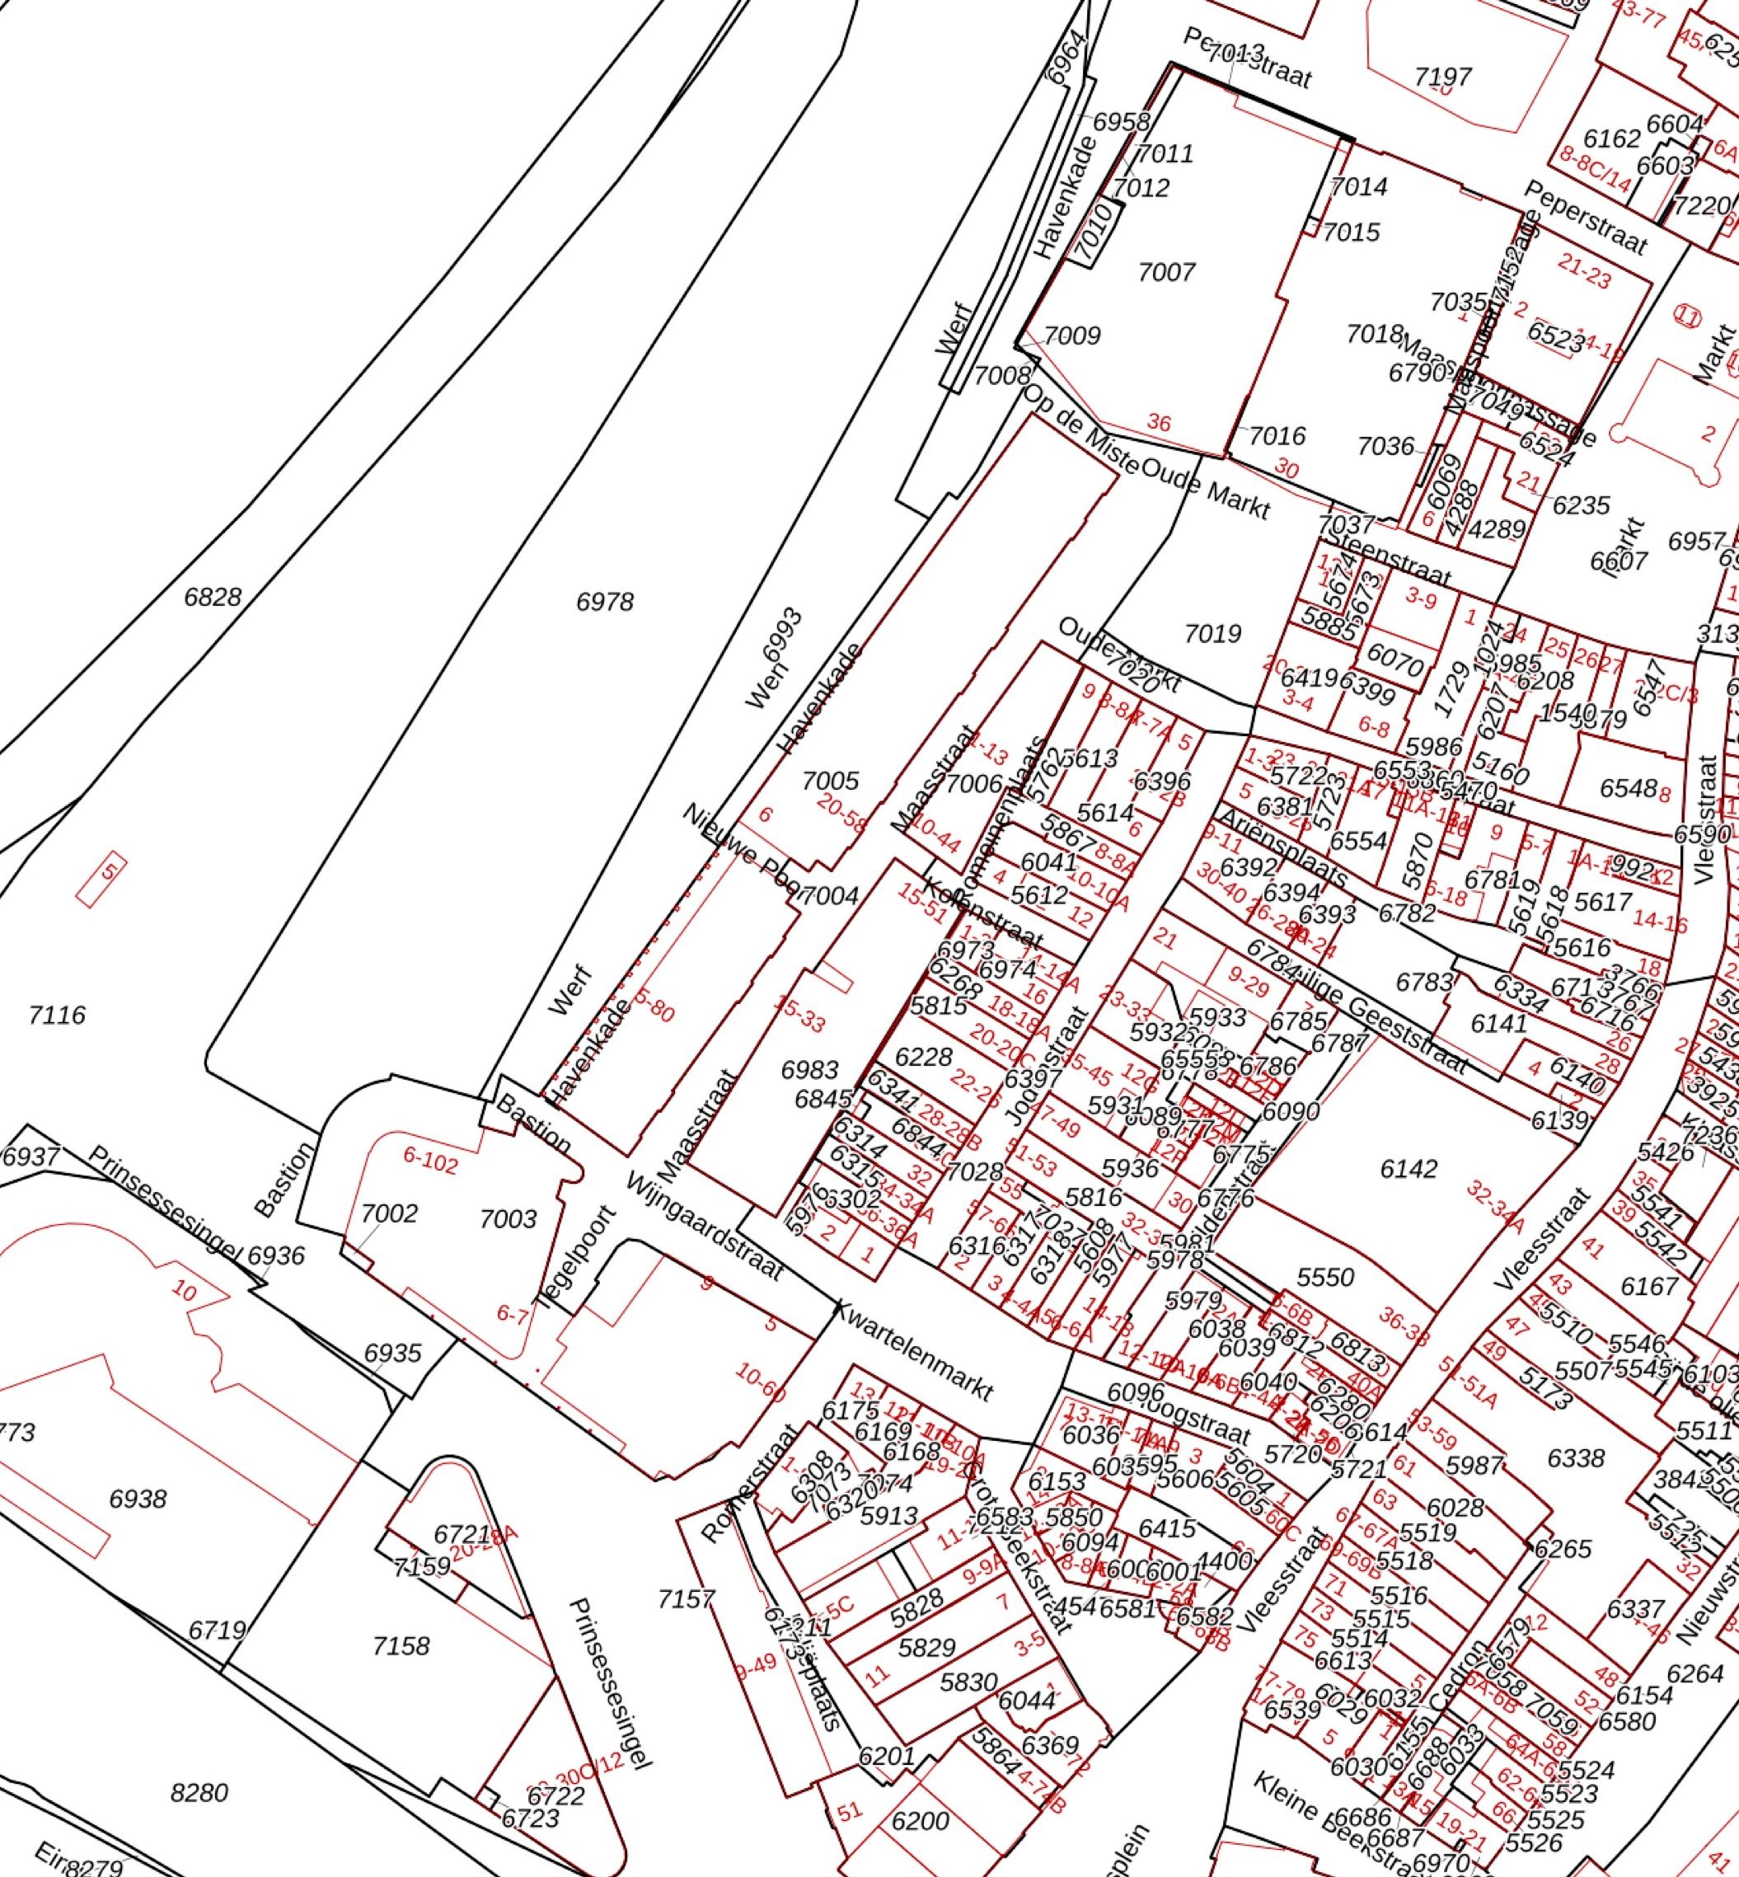Select parcel number 6828
Image resolution: width=1739 pixels, height=1877 pixels.
tap(213, 597)
